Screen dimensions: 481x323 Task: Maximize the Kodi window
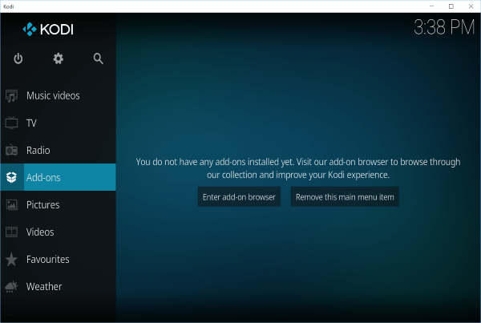pos(451,6)
